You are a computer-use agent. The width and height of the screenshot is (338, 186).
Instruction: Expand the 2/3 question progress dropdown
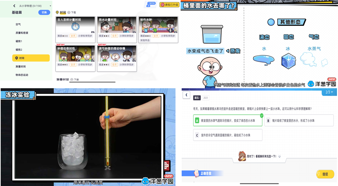click(329, 92)
